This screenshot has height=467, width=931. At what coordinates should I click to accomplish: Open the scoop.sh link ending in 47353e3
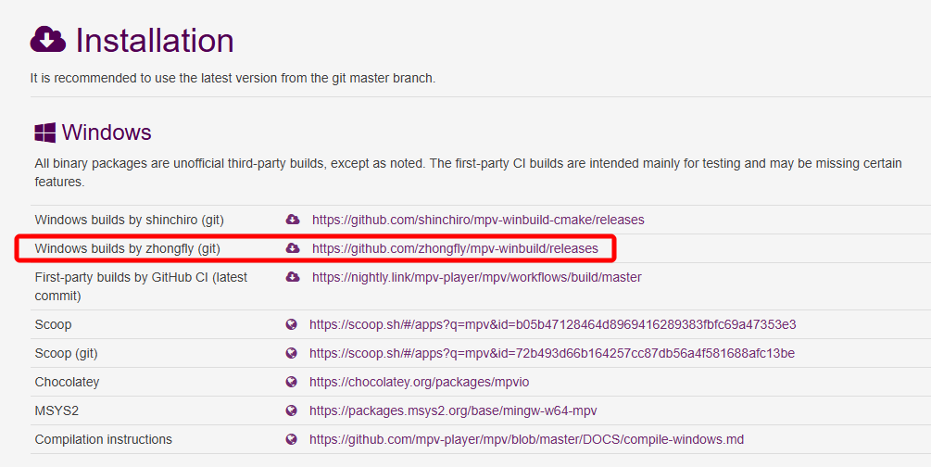click(553, 324)
